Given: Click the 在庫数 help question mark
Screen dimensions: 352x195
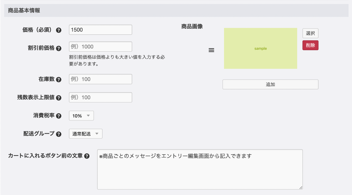Looking at the screenshot, I should pos(59,79).
